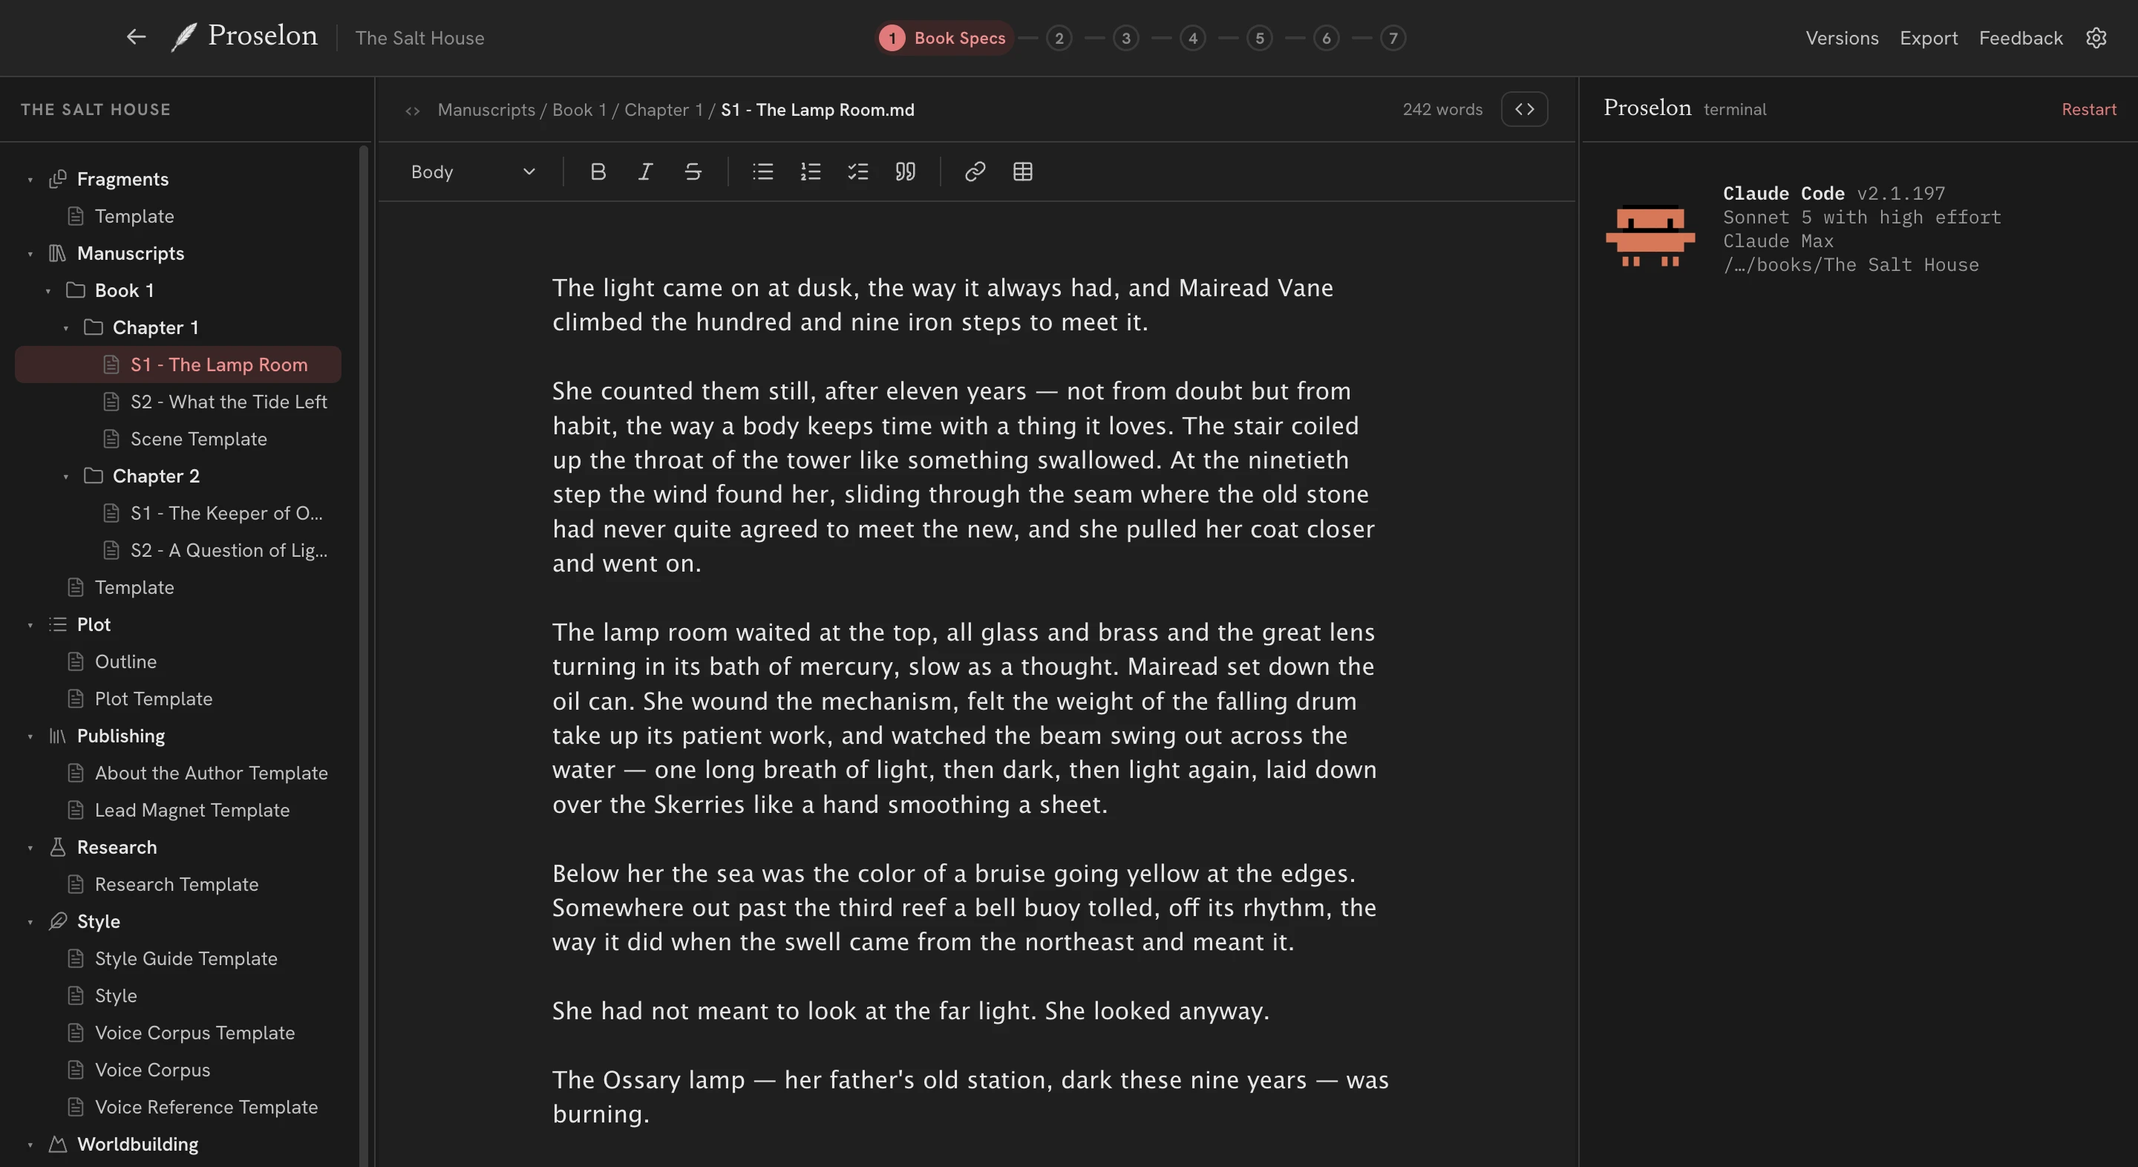Collapse the Chapter 1 folder
2138x1167 pixels.
point(65,328)
